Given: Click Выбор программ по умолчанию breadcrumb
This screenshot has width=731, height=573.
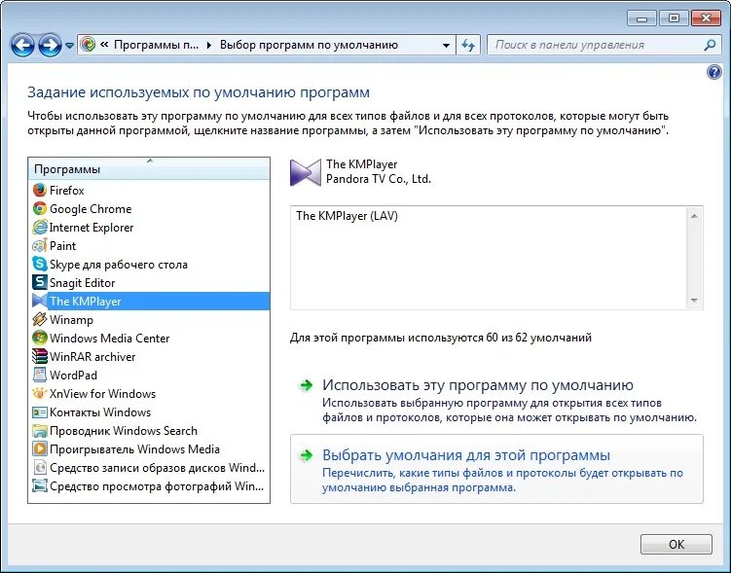Looking at the screenshot, I should coord(309,45).
